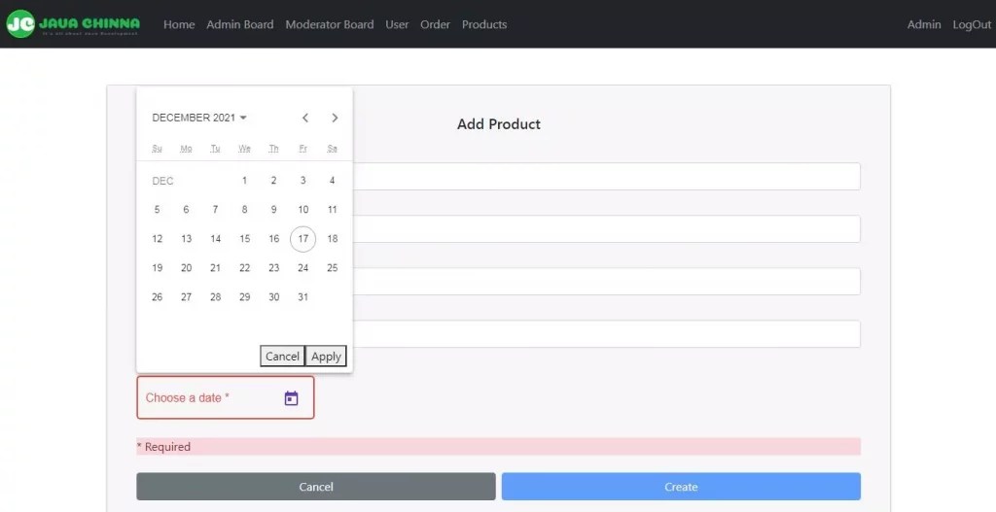
Task: Cancel the date picker selection
Action: click(x=282, y=356)
